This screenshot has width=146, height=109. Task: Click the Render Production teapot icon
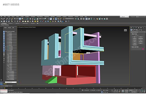click(102, 19)
